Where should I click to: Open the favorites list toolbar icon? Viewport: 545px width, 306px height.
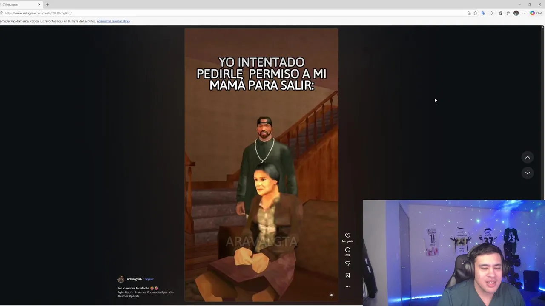pos(508,13)
